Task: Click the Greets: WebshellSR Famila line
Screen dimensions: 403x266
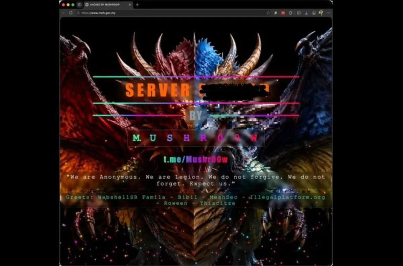Action: click(196, 197)
